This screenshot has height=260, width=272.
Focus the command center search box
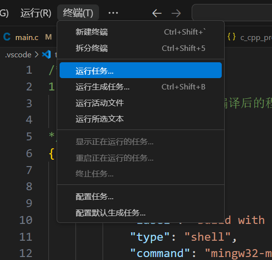pos(232,12)
